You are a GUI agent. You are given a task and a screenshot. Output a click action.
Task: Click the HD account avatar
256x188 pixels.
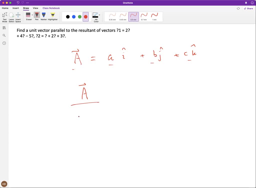4,184
